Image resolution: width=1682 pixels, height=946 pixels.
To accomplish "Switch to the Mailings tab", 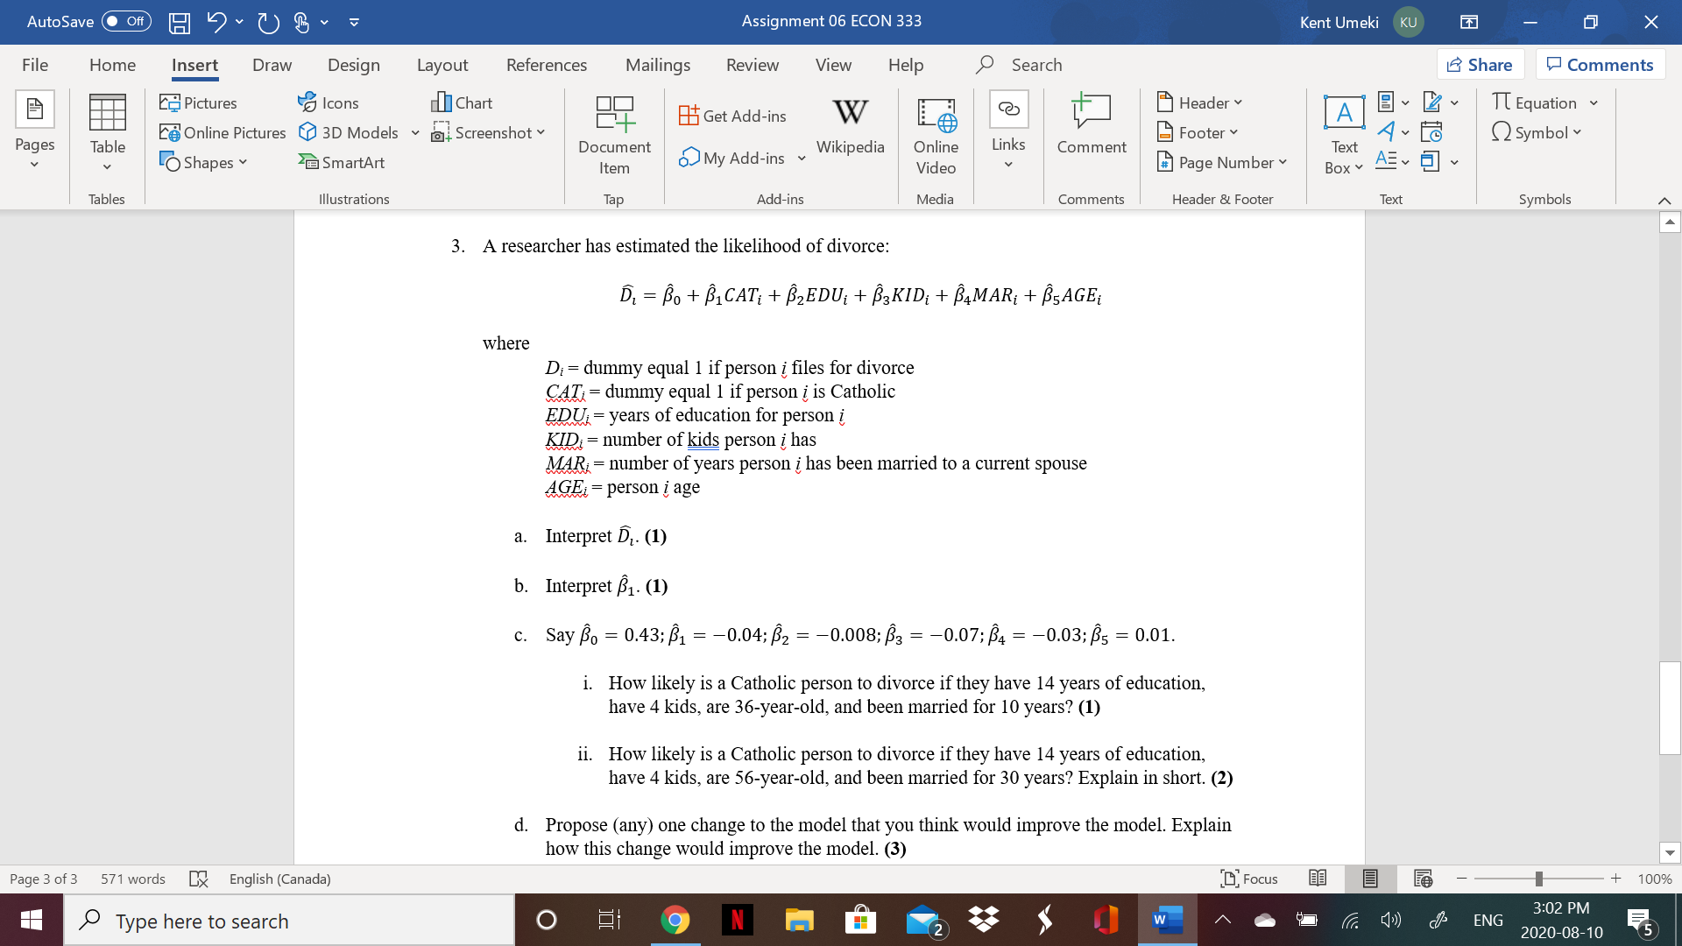I will click(x=657, y=64).
